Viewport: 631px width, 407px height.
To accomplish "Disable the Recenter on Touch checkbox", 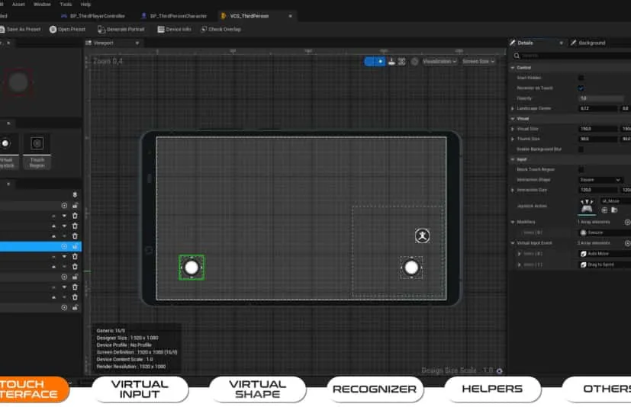I will pos(581,88).
